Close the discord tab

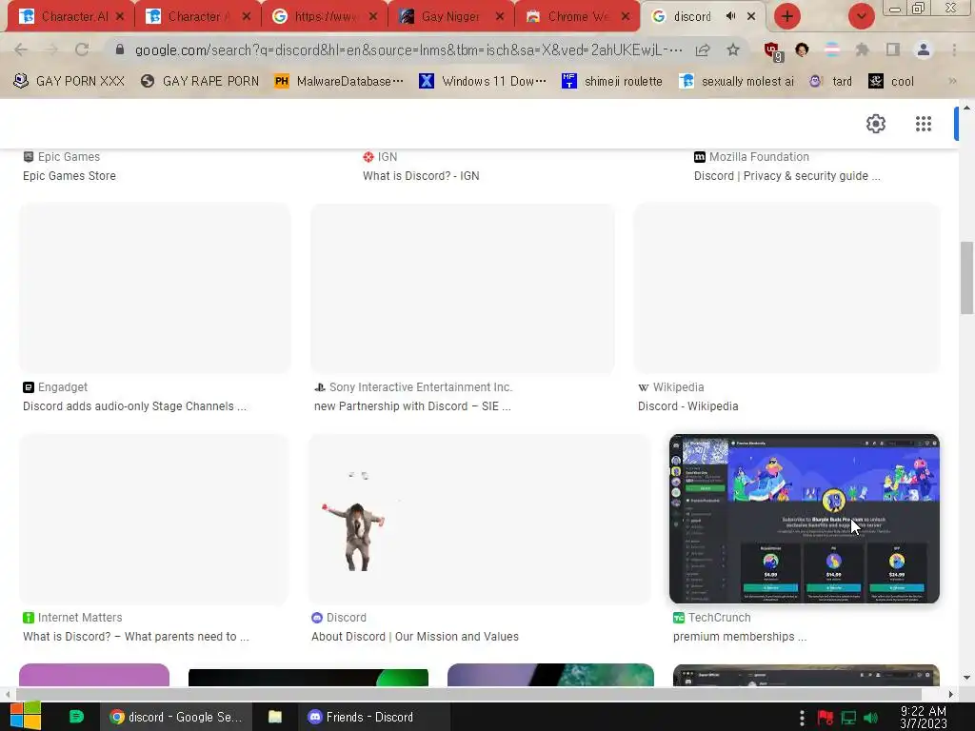click(751, 16)
